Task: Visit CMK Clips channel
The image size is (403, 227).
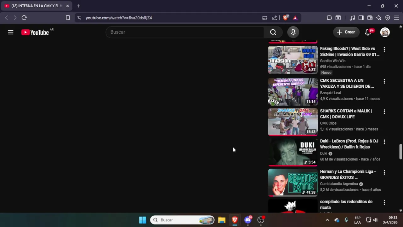Action: pos(328,123)
